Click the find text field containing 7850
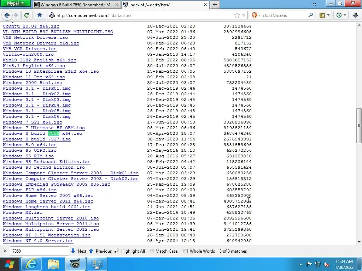The width and height of the screenshot is (362, 271). click(40, 251)
